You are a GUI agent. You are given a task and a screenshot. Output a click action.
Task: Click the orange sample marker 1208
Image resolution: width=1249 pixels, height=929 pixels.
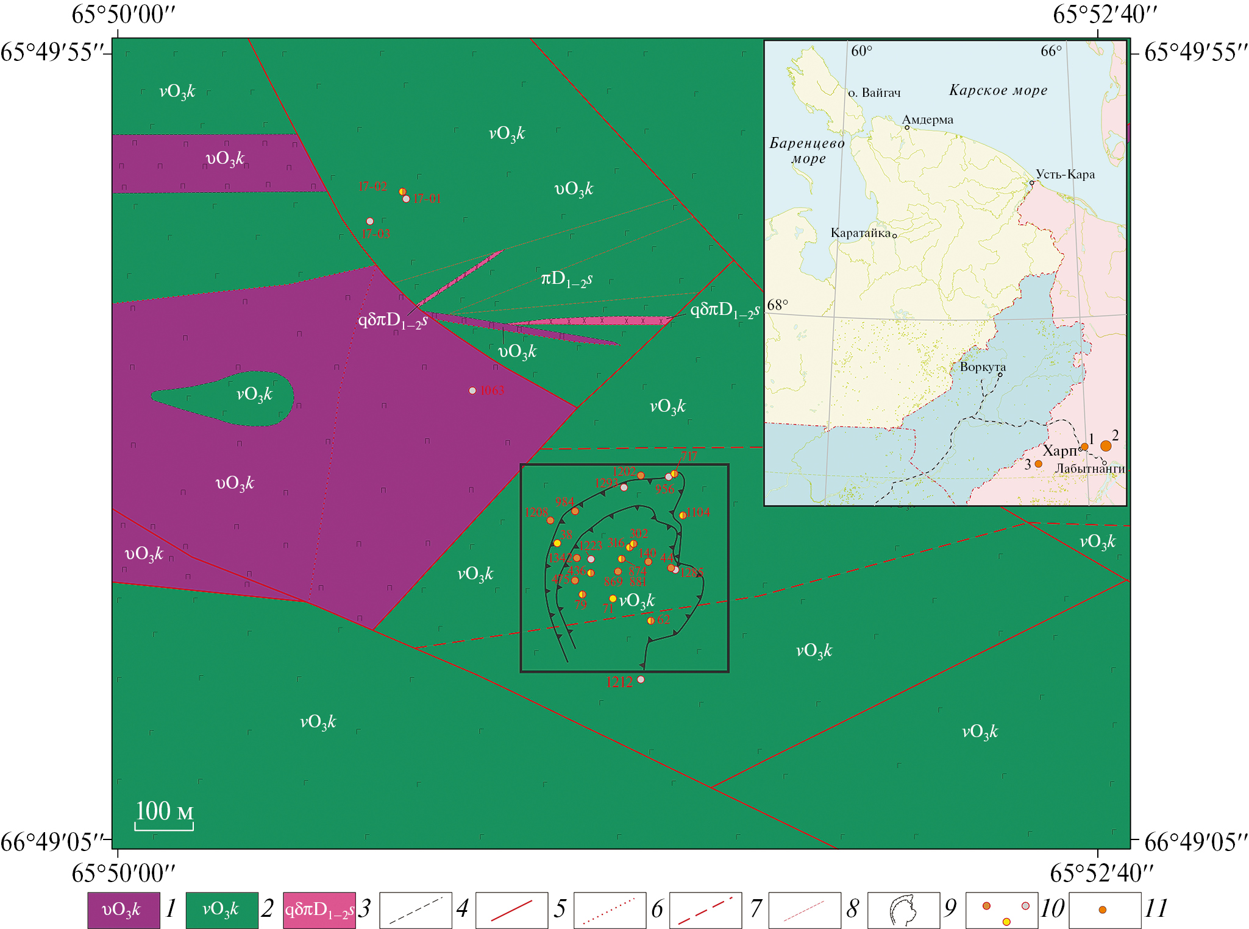tap(550, 520)
